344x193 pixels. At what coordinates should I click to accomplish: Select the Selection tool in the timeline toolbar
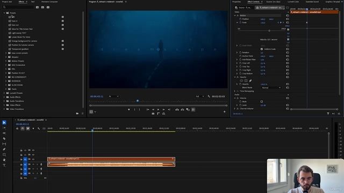pyautogui.click(x=4, y=123)
